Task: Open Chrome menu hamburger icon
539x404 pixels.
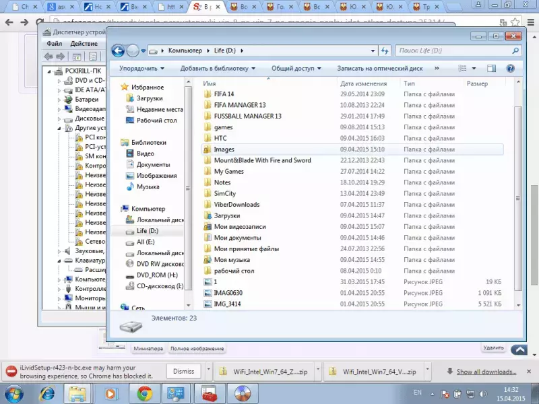Action: tap(530, 22)
